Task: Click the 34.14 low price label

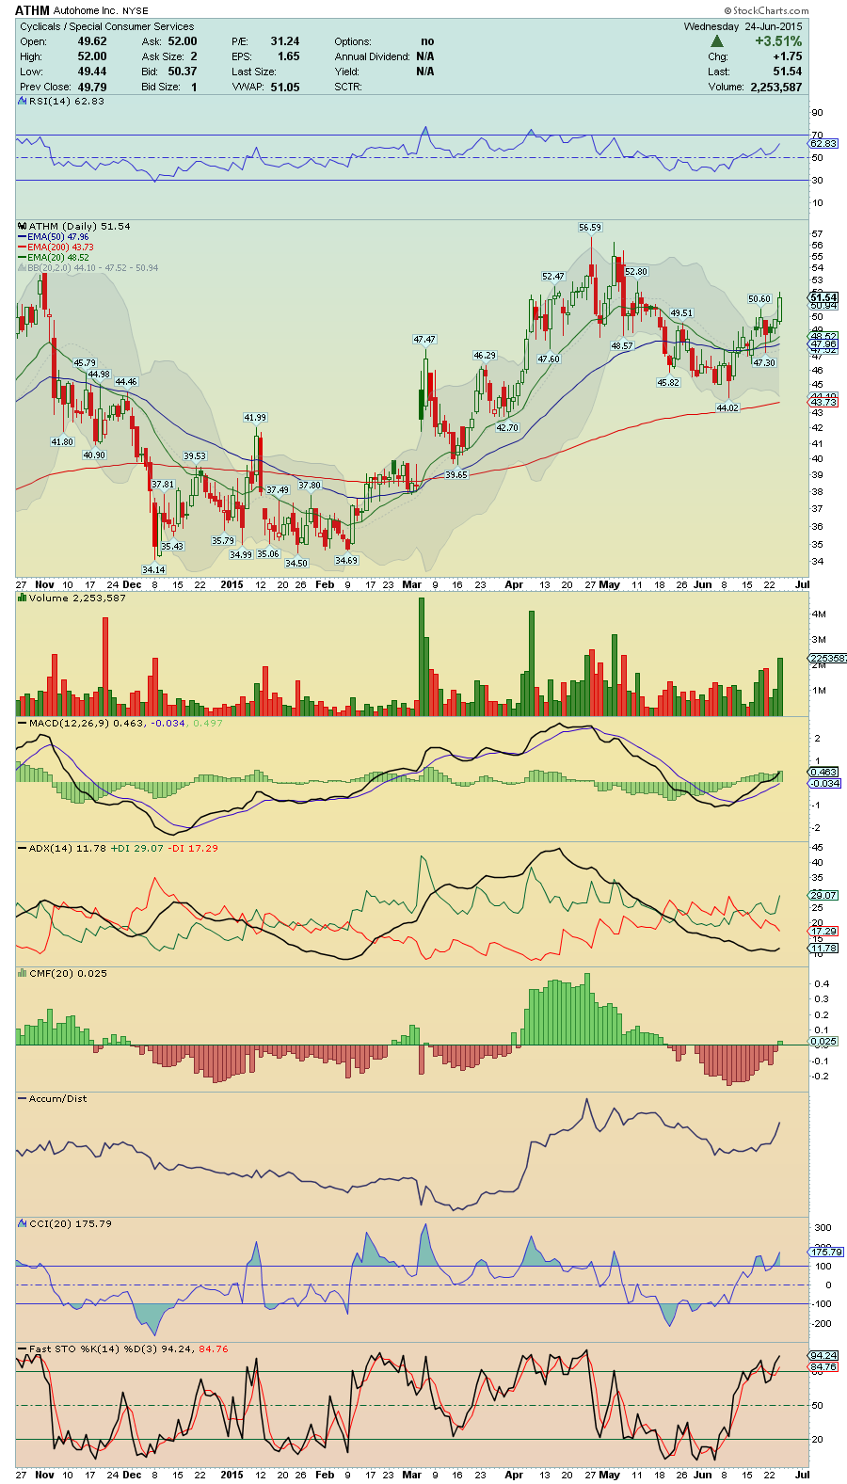Action: click(x=153, y=569)
